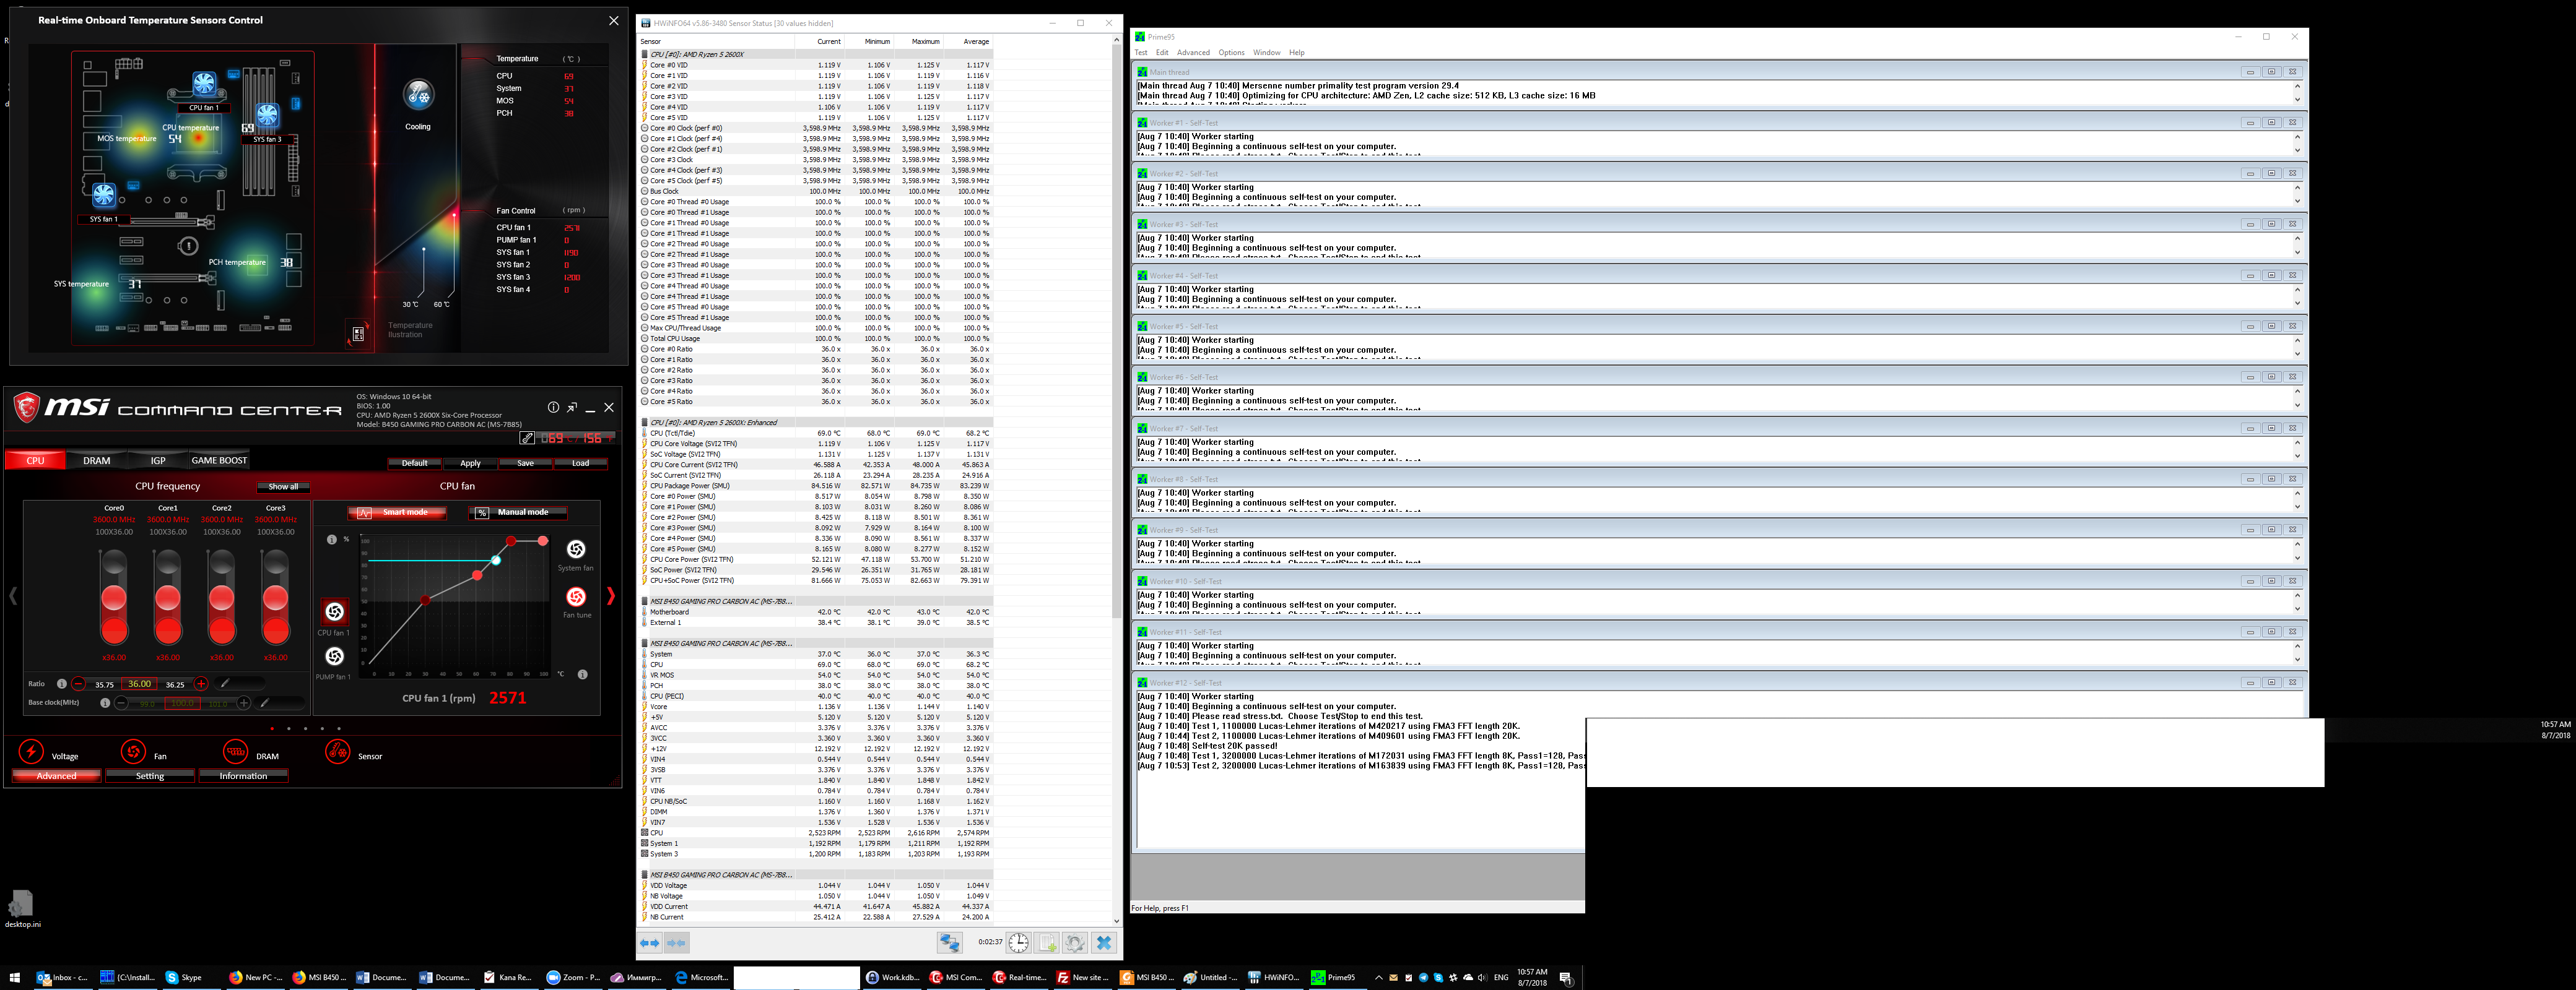
Task: Open HWiNFO remote network monitors icon
Action: 949,942
